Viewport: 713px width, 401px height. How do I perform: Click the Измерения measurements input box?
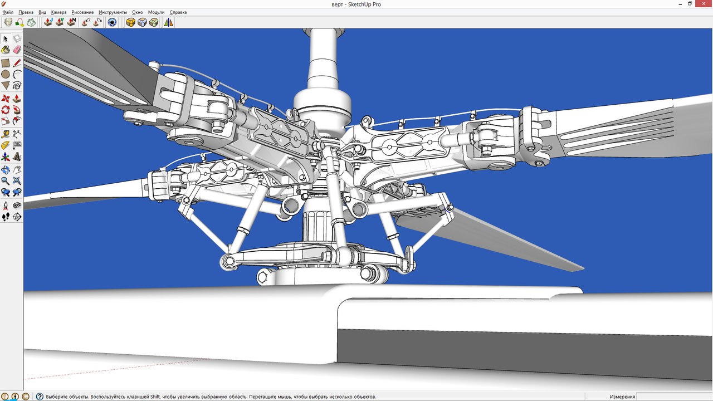(x=674, y=397)
